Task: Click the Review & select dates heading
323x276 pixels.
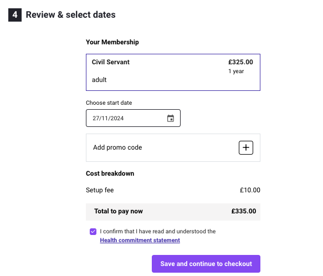Action: pos(71,15)
